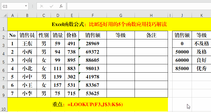This screenshot has height=112, width=211.
Task: Click sales amount cell 83367
Action: (x=93, y=85)
